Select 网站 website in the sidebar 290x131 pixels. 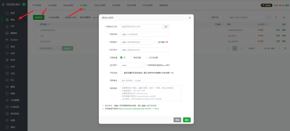pyautogui.click(x=12, y=19)
